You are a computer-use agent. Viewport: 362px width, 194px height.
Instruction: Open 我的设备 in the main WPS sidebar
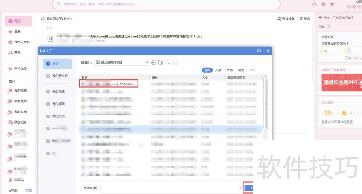(18, 122)
